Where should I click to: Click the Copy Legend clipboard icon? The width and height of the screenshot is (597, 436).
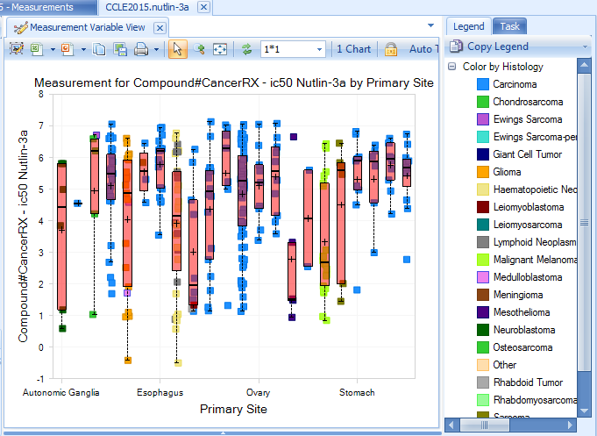point(456,46)
